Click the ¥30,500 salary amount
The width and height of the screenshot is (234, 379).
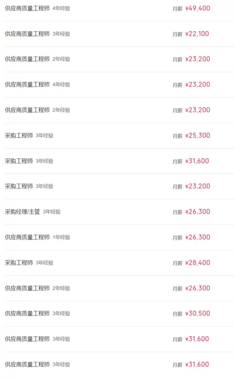click(197, 314)
